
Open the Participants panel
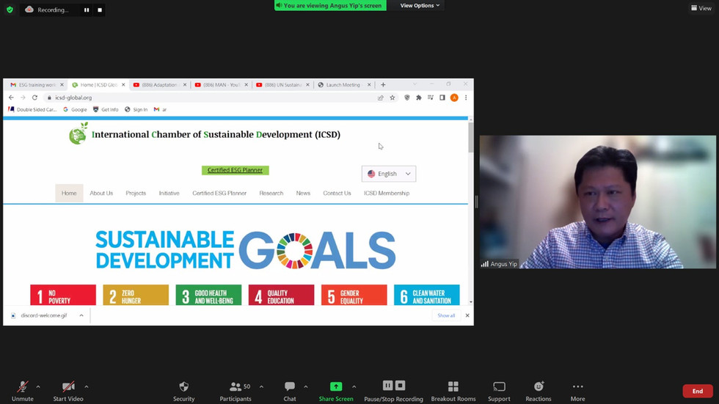pos(236,386)
